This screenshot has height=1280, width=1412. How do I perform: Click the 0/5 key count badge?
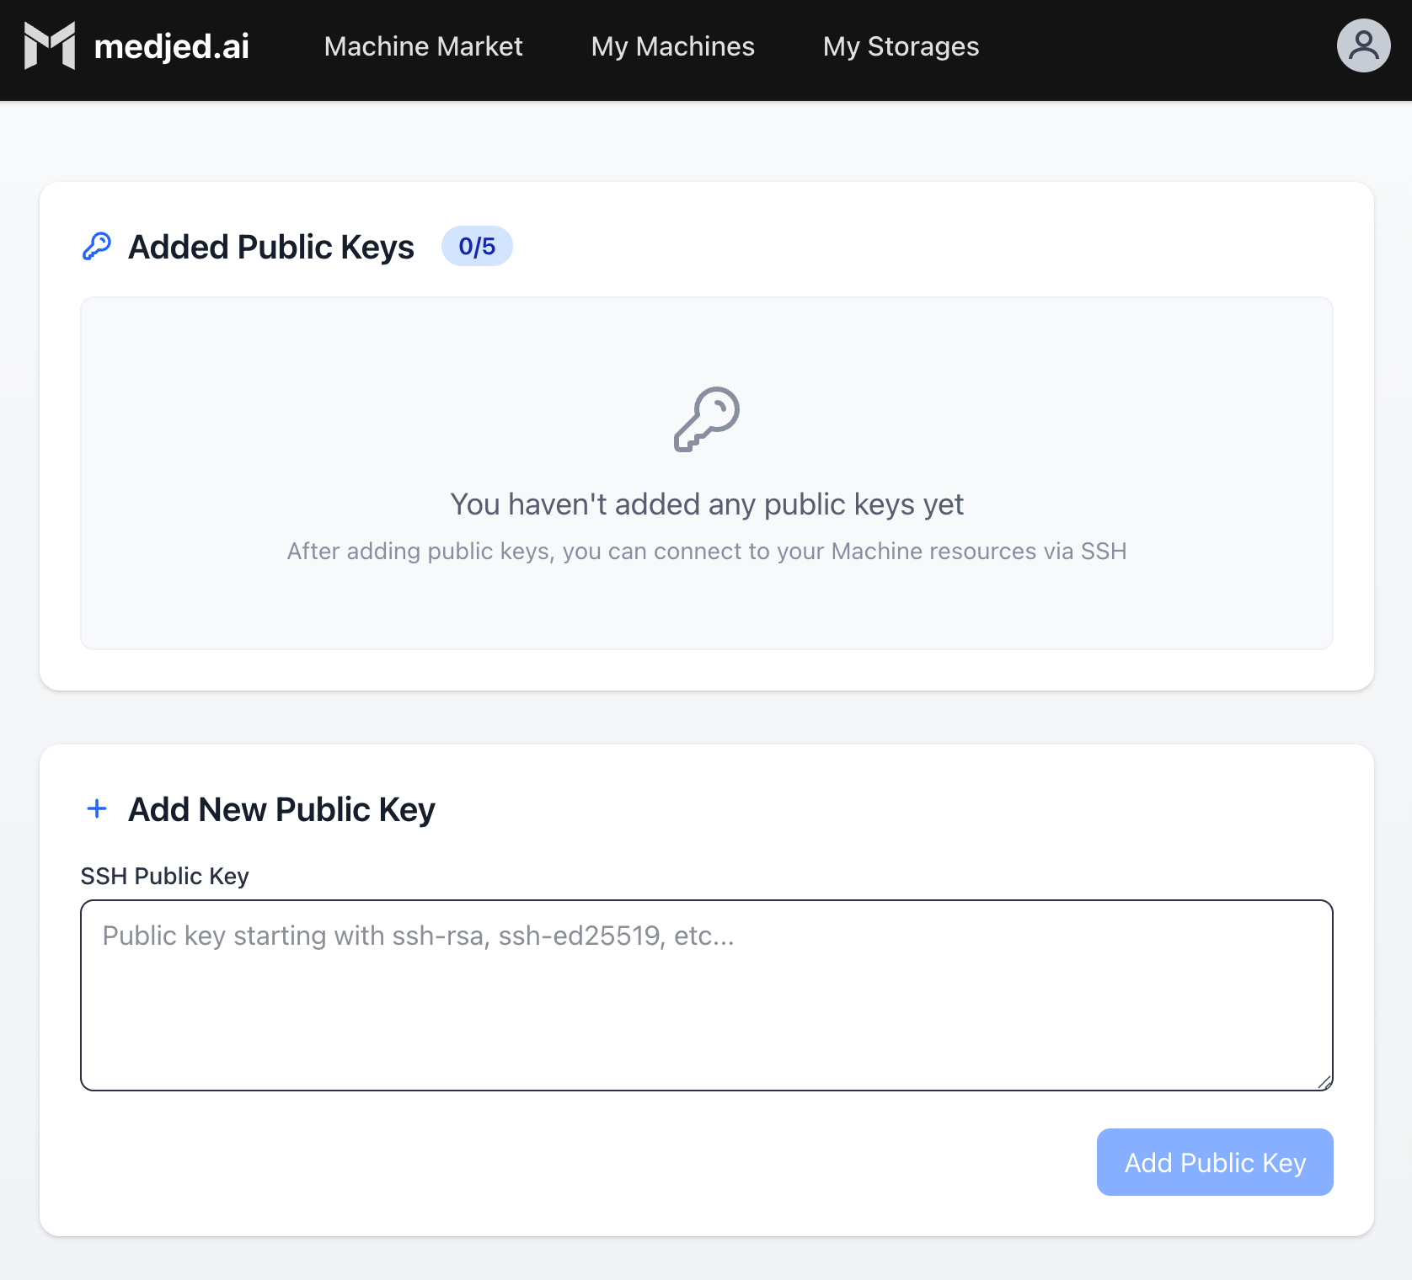tap(477, 246)
